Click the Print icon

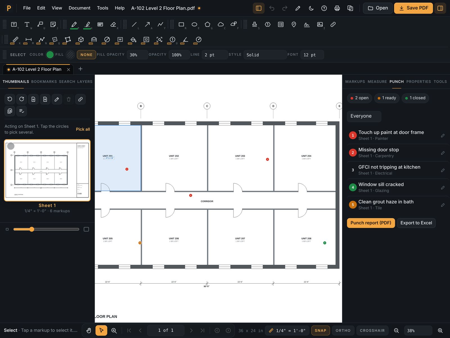(x=337, y=8)
